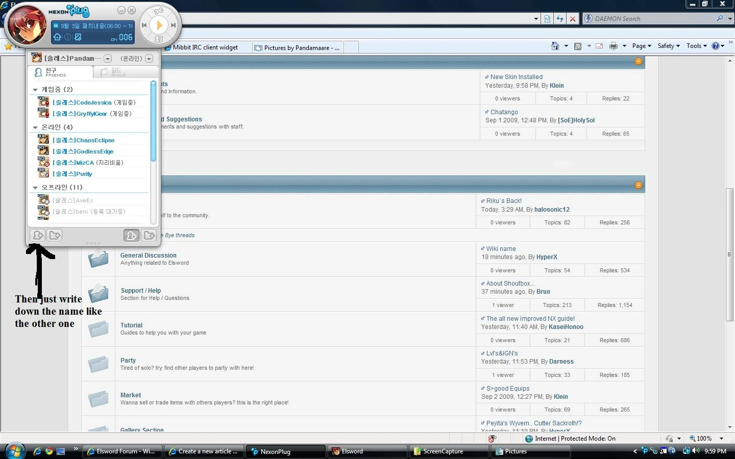Collapse the 오프라인 (11) friends group
Viewport: 735px width, 459px height.
click(x=35, y=188)
